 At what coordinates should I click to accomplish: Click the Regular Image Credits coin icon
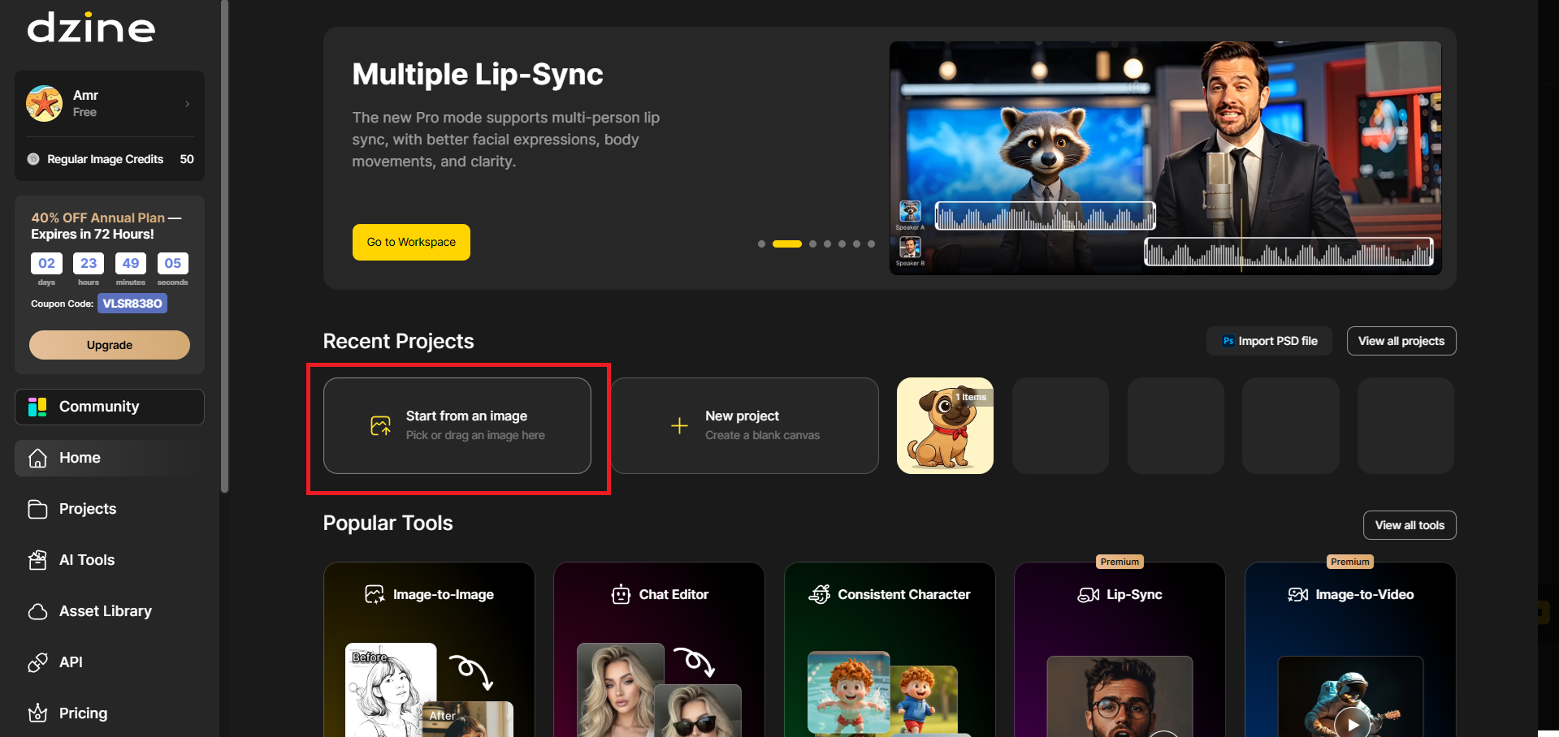(x=33, y=159)
